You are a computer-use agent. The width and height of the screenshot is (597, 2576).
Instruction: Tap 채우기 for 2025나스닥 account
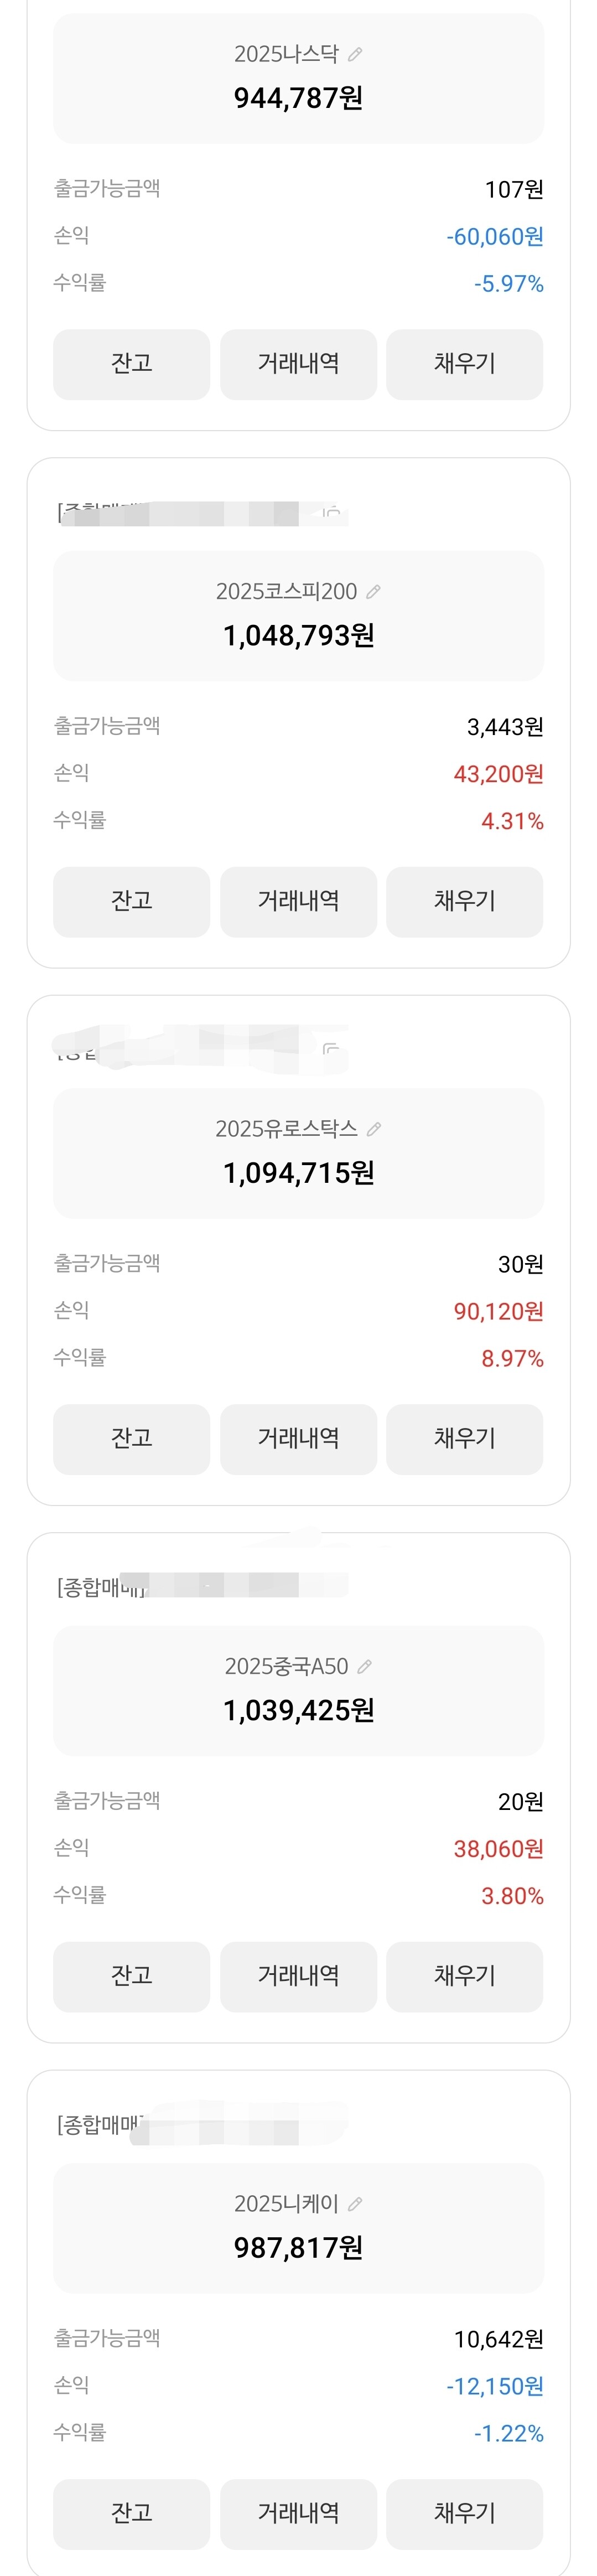464,364
